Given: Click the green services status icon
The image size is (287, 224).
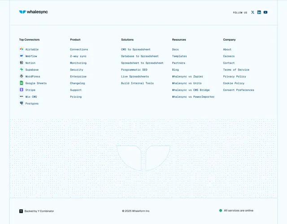Looking at the screenshot, I should [221, 211].
